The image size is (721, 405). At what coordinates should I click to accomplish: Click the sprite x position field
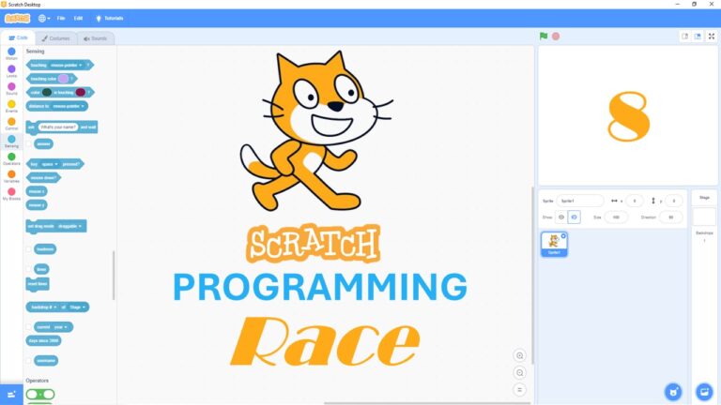click(634, 201)
